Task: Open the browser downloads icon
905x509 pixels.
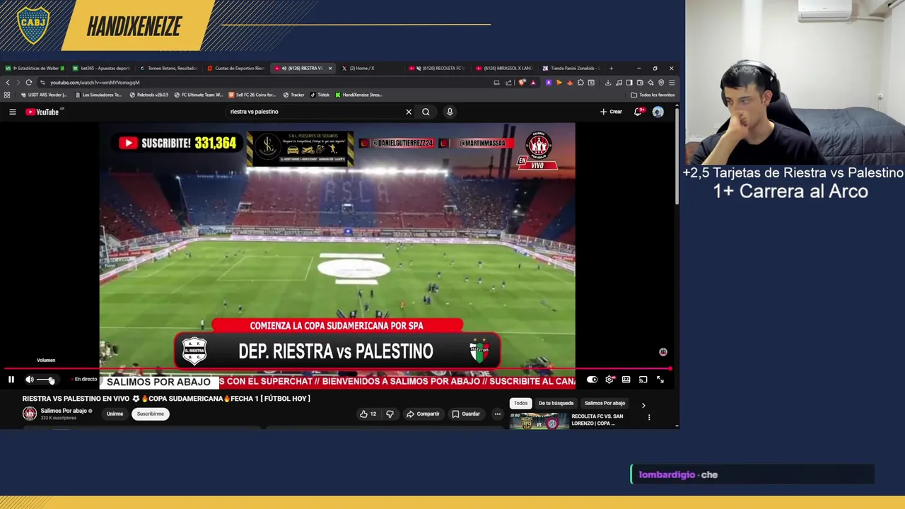Action: [x=608, y=83]
